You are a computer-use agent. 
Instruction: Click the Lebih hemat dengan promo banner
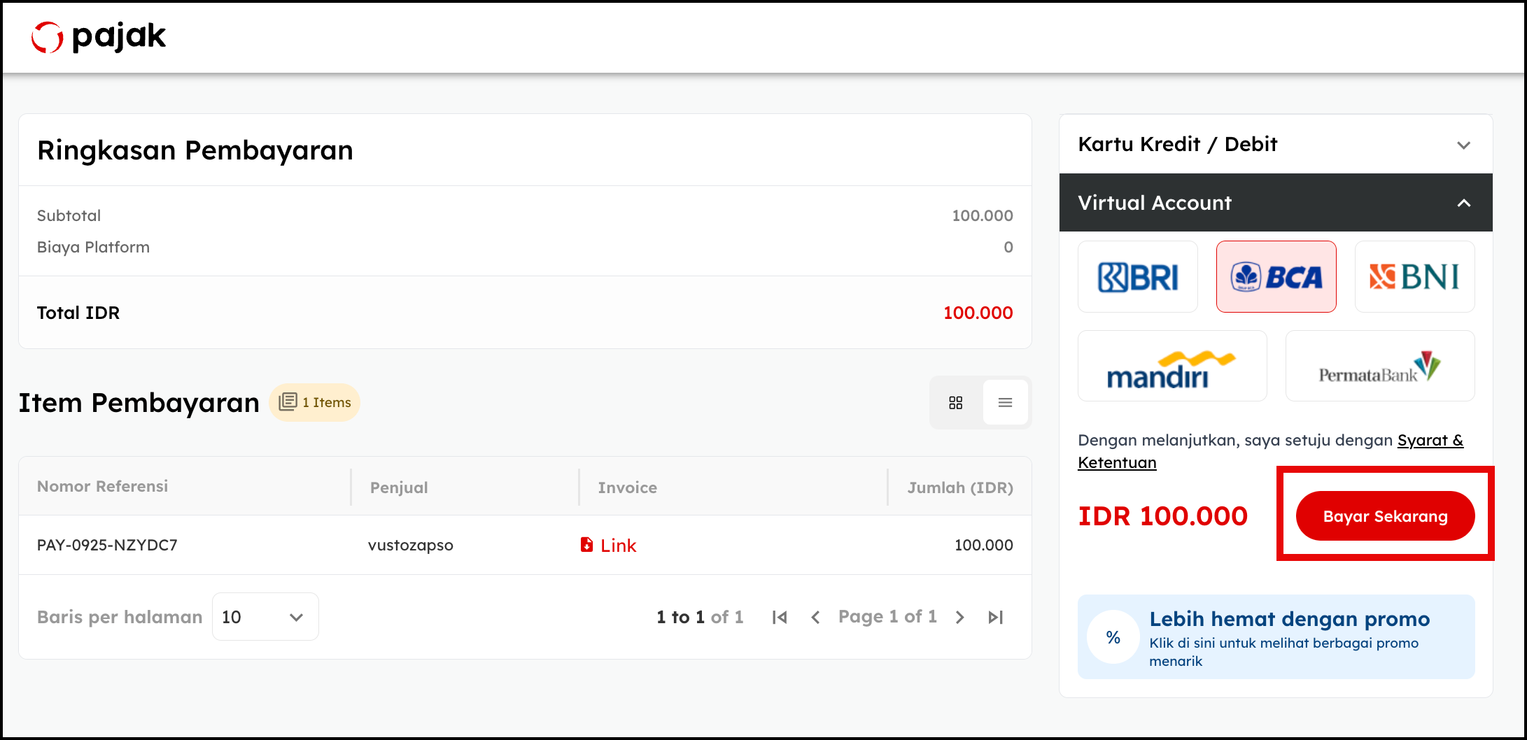click(1276, 637)
